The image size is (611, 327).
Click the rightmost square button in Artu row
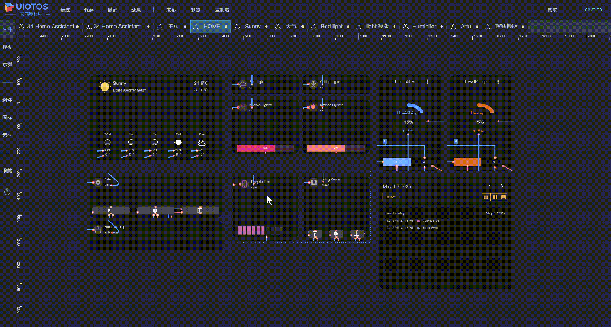click(200, 210)
